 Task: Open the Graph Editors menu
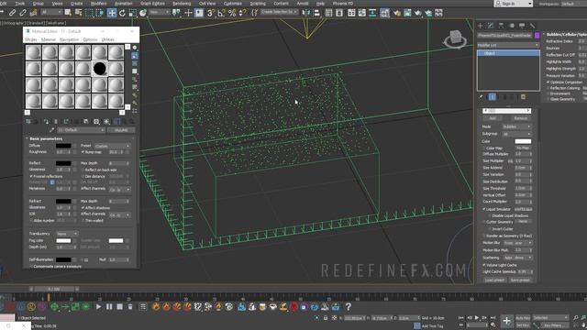pos(152,4)
